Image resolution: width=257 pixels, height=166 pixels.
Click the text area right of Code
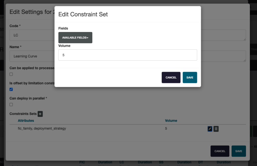223,35
